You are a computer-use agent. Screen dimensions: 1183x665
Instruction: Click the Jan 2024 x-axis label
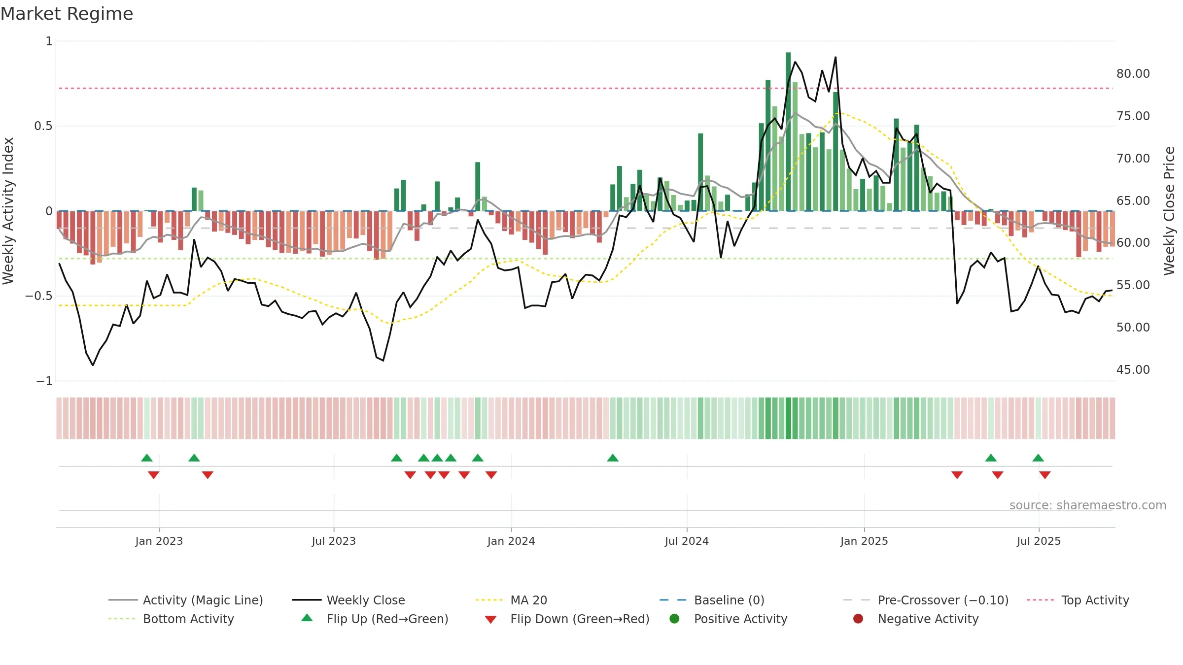click(x=511, y=541)
